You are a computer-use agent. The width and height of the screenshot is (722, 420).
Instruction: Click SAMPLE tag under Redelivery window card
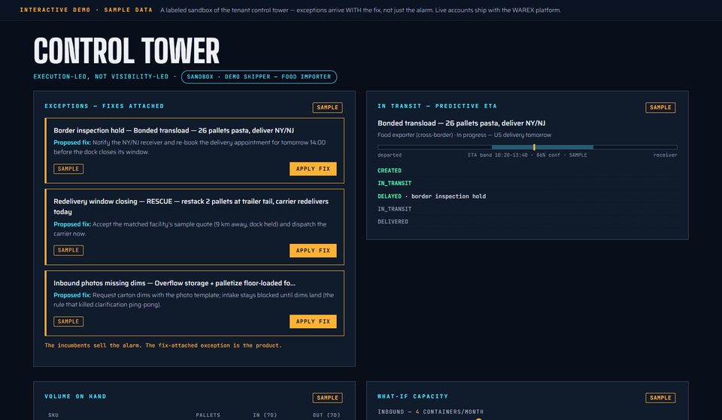click(68, 251)
